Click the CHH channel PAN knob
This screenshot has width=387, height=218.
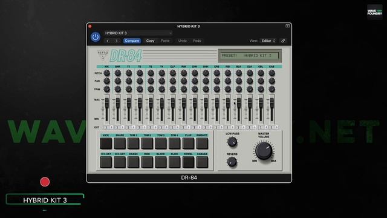[x=195, y=81]
